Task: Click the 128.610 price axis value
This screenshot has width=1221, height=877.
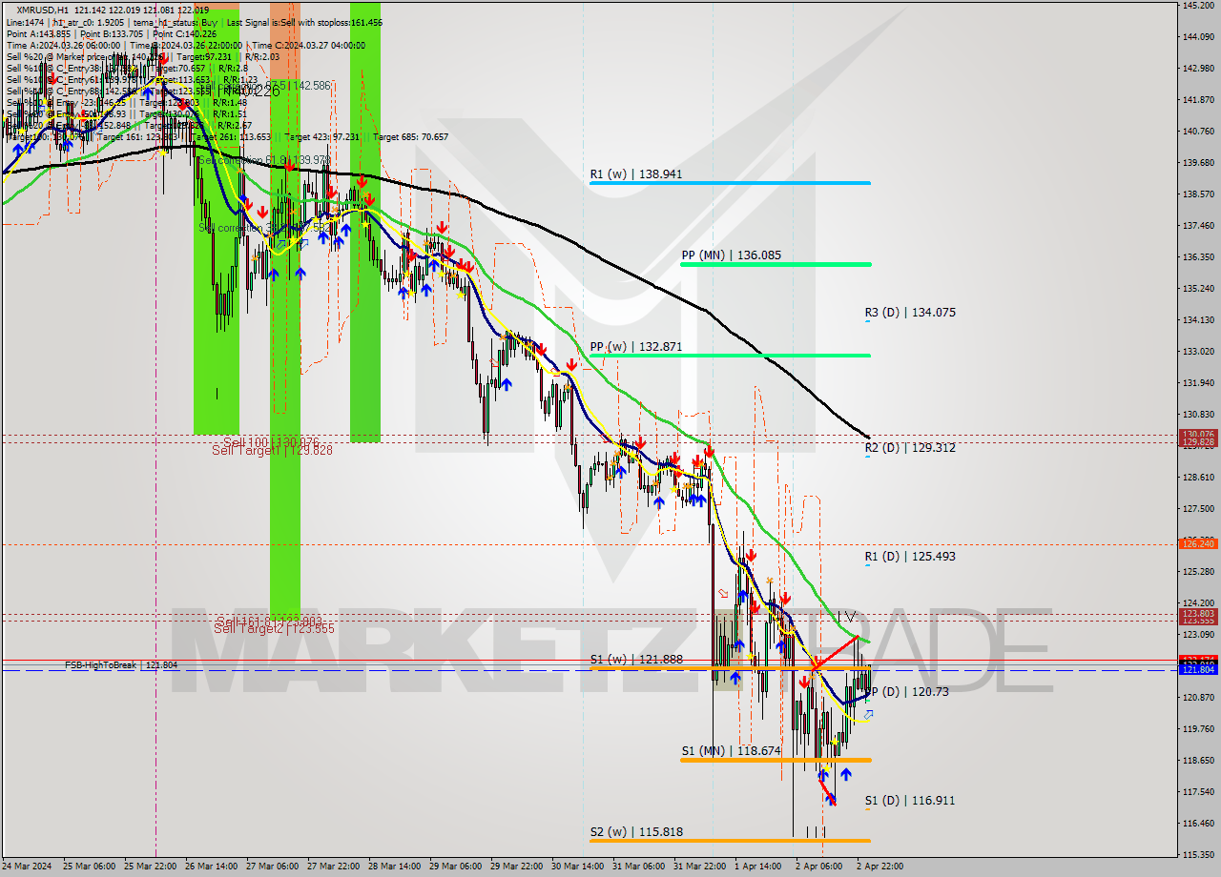Action: (1197, 478)
